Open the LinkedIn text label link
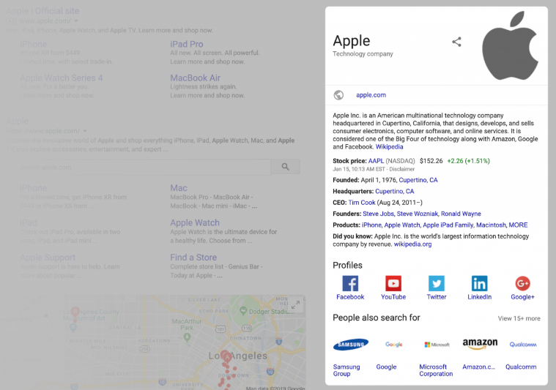 coord(479,297)
